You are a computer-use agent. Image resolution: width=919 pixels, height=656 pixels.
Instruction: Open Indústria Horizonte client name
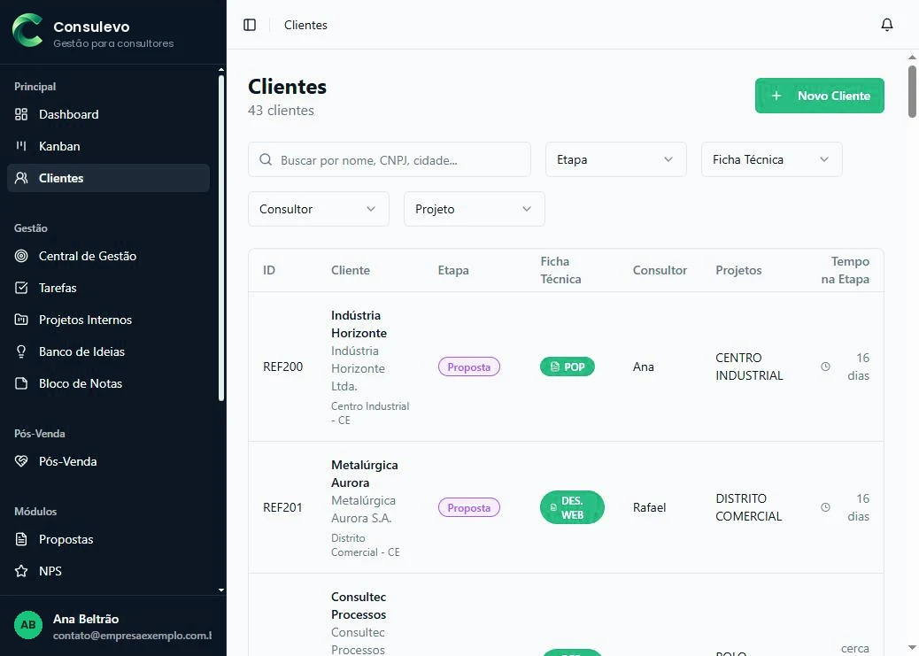point(359,324)
